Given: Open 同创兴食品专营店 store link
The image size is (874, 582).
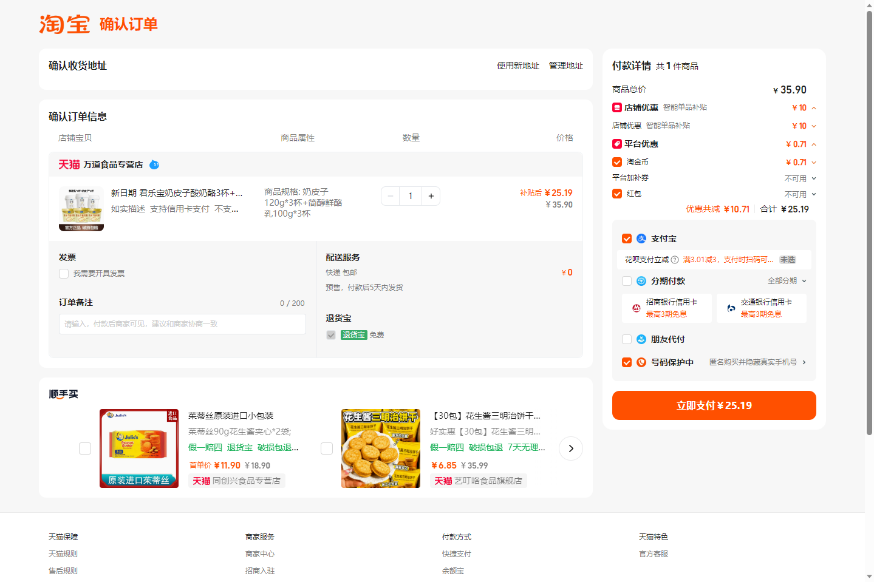Looking at the screenshot, I should point(247,481).
